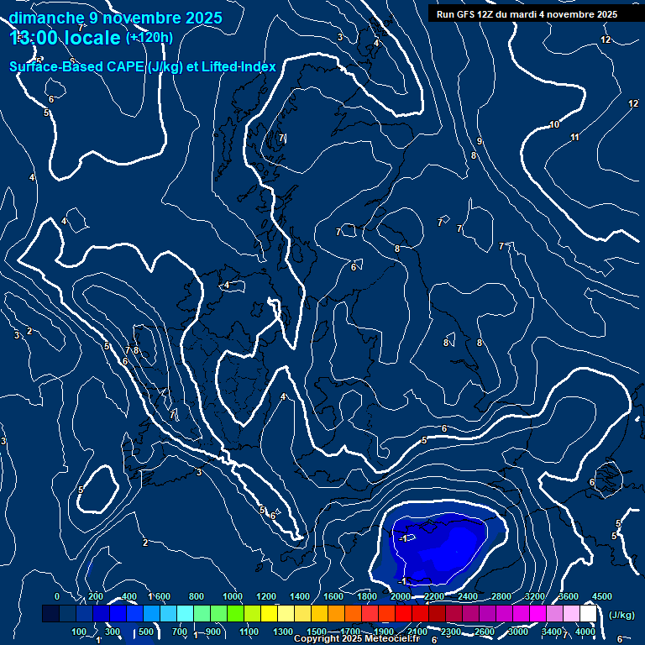Click the (+120h) forecast offset label
The width and height of the screenshot is (645, 645).
[x=149, y=38]
